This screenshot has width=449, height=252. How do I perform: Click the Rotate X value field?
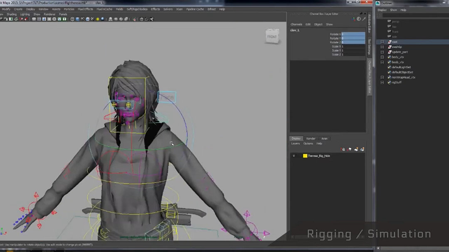coord(353,34)
